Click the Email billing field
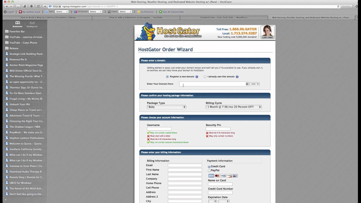This screenshot has height=203, width=361. [x=185, y=166]
